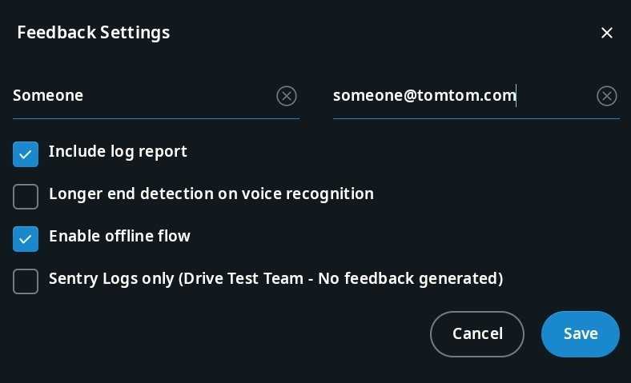Viewport: 631px width, 383px height.
Task: Click the Feedback Settings dialog title
Action: 94,33
